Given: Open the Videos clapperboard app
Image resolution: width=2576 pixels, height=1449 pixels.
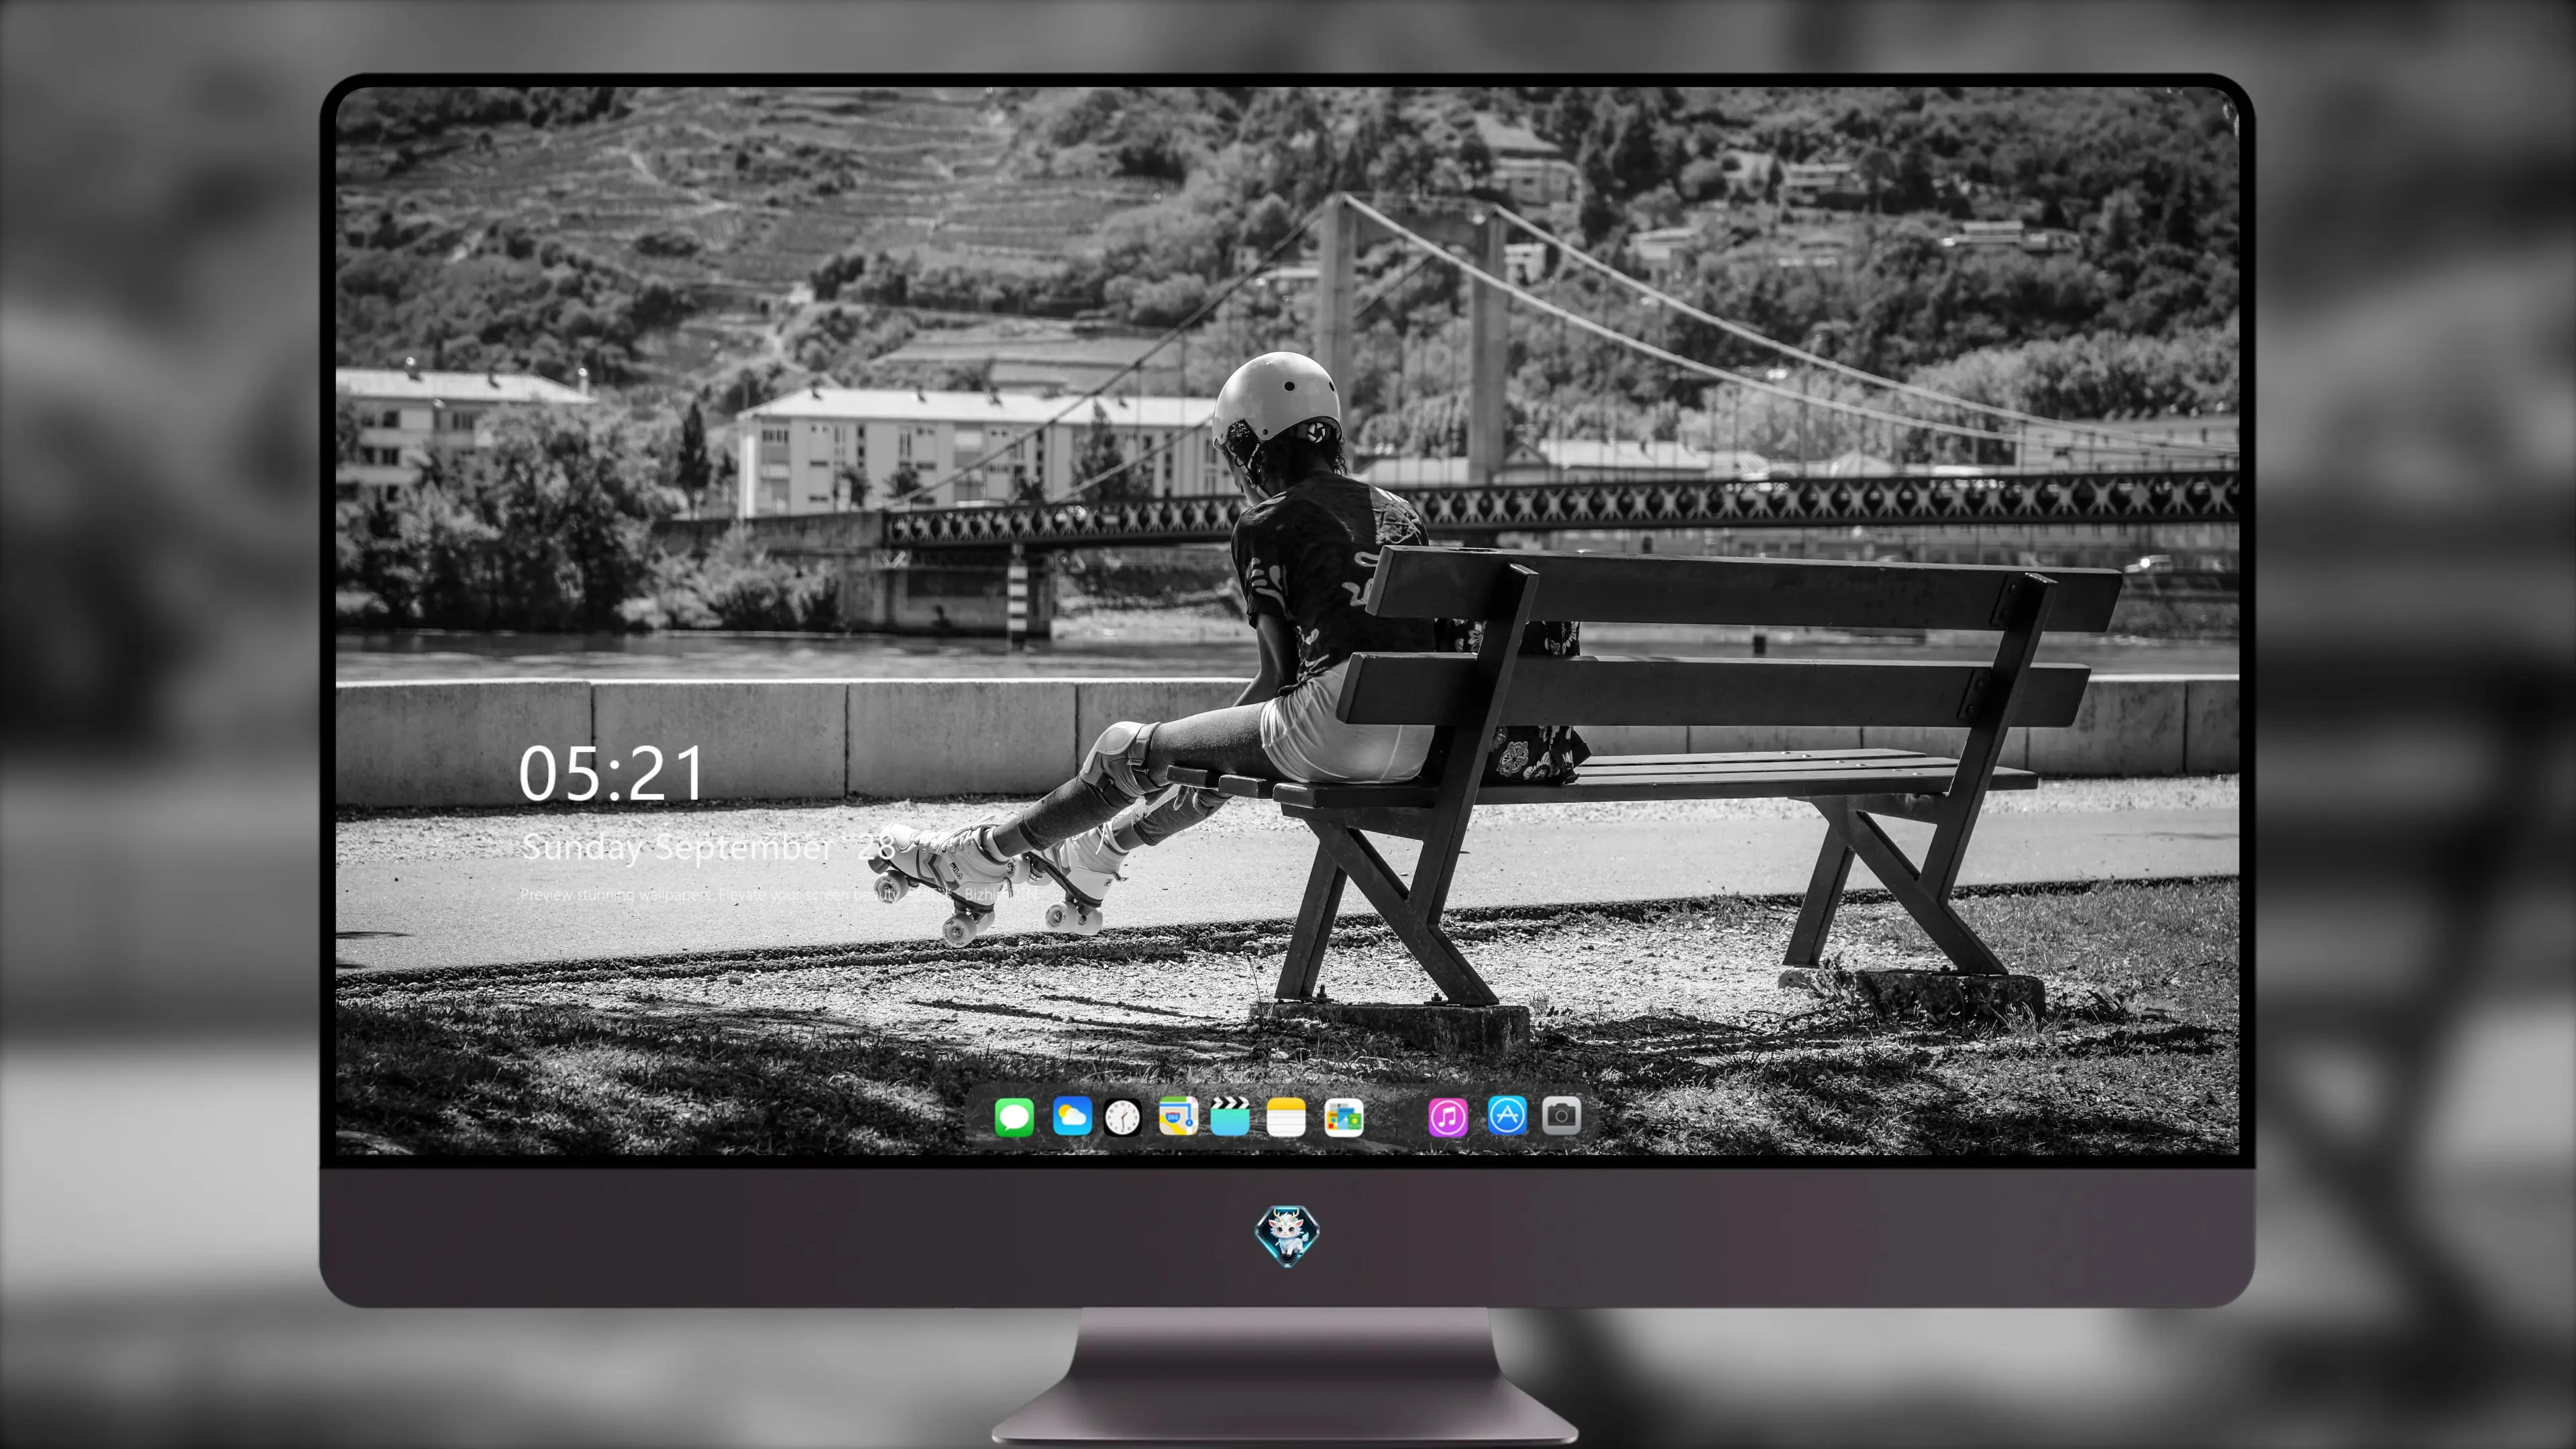Looking at the screenshot, I should tap(1230, 1116).
